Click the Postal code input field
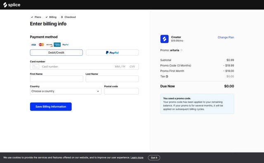This screenshot has width=264, height=163. tap(121, 91)
